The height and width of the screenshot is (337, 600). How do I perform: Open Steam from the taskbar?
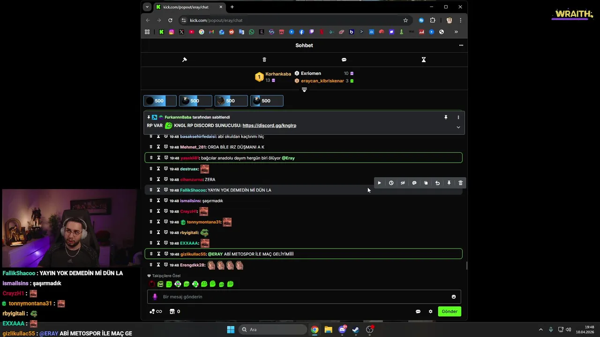pyautogui.click(x=356, y=330)
